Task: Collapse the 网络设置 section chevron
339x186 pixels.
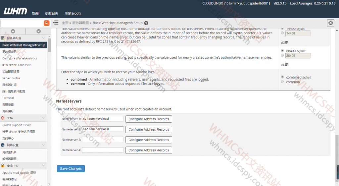Action: click(43, 145)
